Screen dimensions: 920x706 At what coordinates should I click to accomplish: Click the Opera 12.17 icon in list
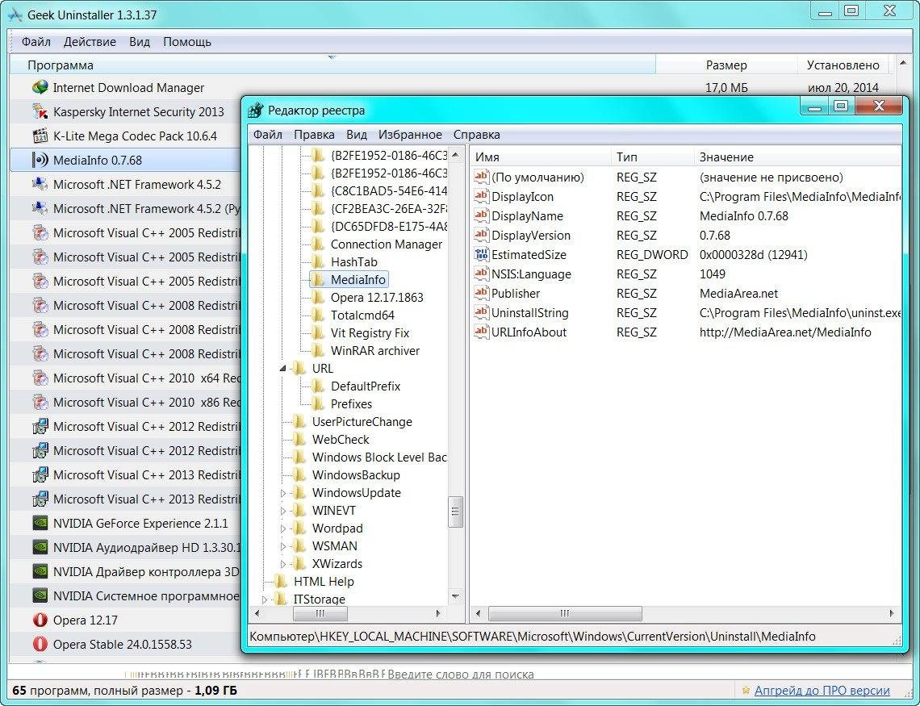click(x=40, y=620)
